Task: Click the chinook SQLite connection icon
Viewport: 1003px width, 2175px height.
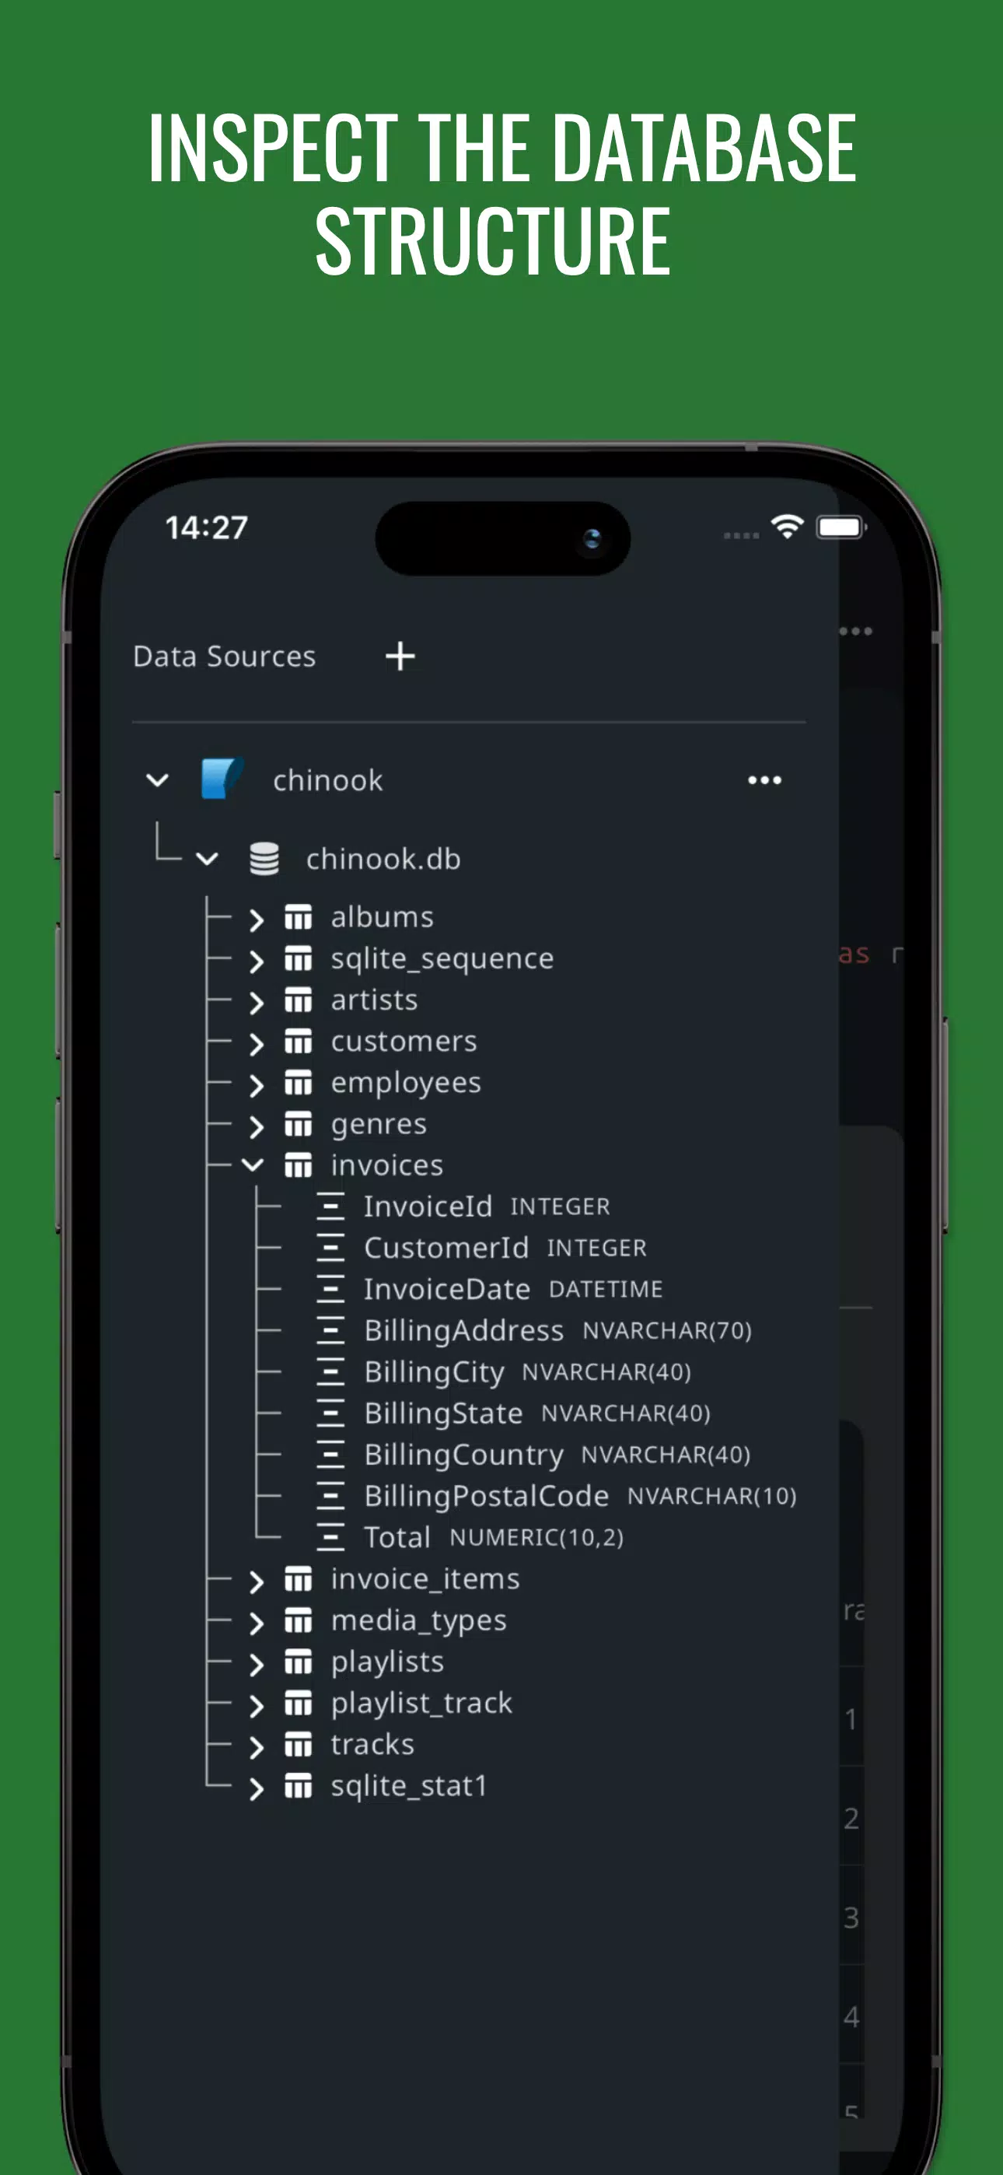Action: pos(223,779)
